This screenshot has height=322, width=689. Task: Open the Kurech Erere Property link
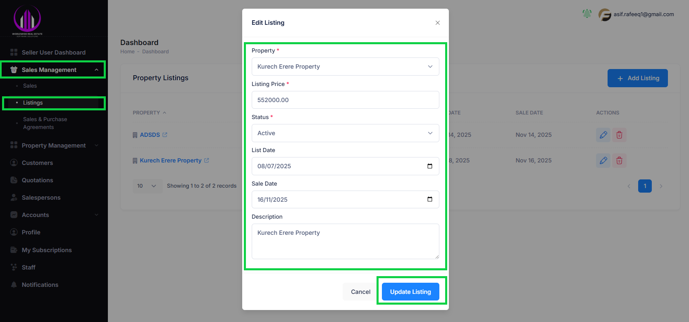[170, 160]
